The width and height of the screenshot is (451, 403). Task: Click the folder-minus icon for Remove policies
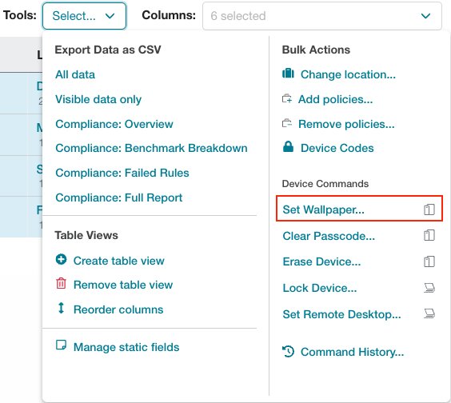287,123
